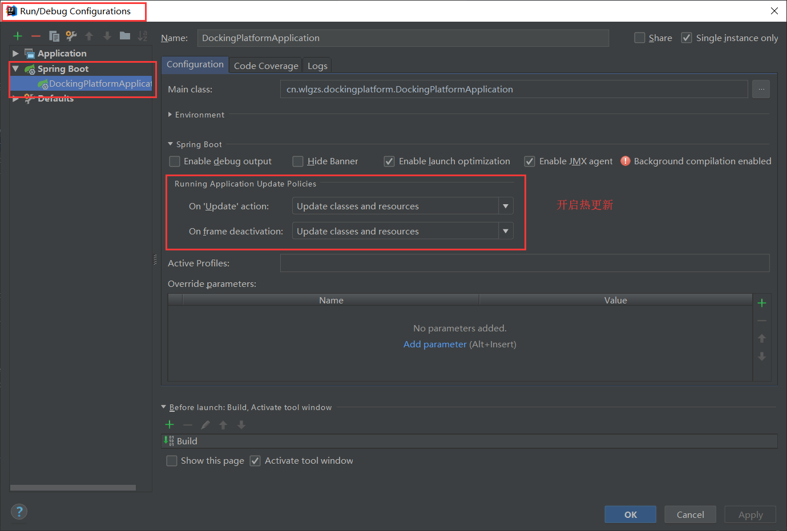The image size is (787, 531).
Task: Expand the Environment section
Action: point(170,115)
